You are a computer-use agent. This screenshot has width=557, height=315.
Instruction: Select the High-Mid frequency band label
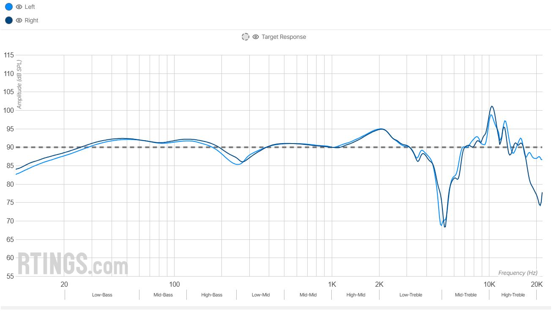click(356, 295)
